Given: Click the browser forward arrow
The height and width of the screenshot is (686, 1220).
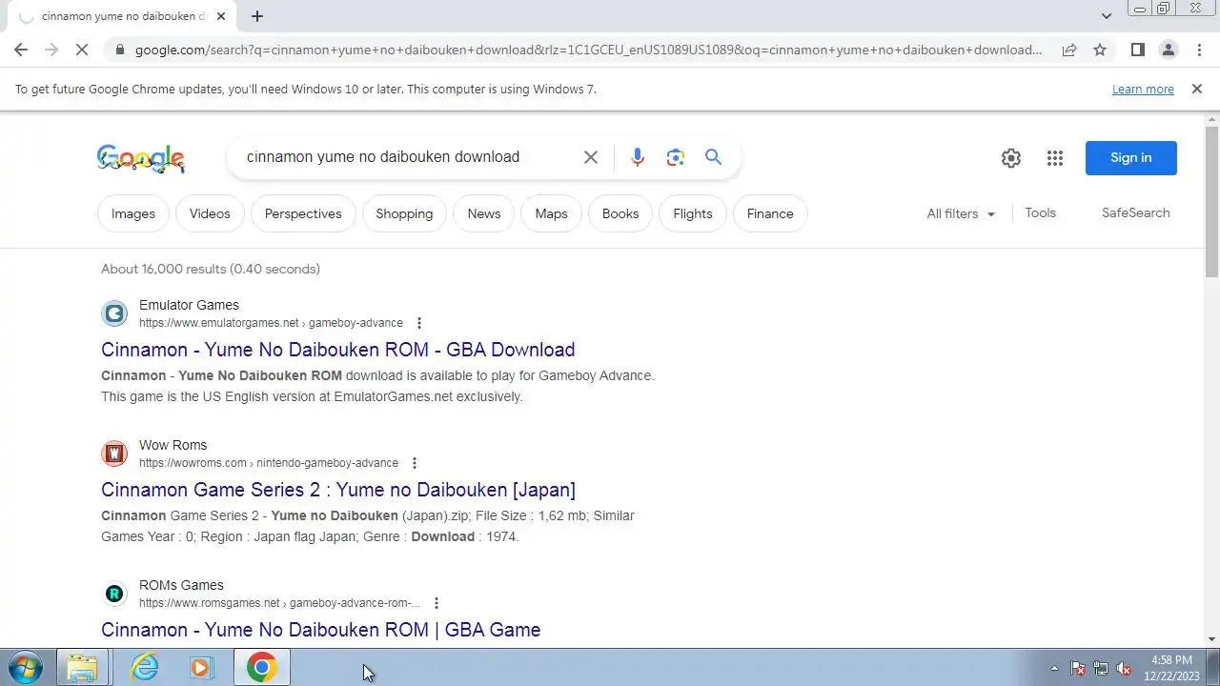Looking at the screenshot, I should pyautogui.click(x=51, y=50).
